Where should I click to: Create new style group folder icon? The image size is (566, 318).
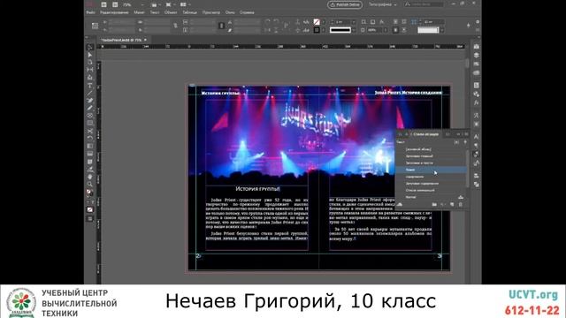click(434, 204)
